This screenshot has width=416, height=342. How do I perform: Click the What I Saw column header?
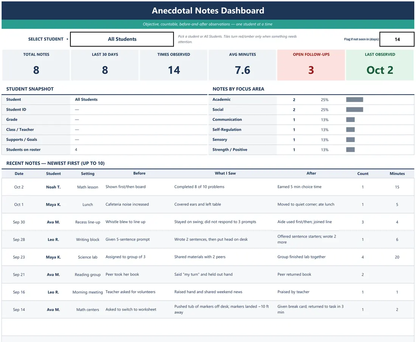click(225, 173)
